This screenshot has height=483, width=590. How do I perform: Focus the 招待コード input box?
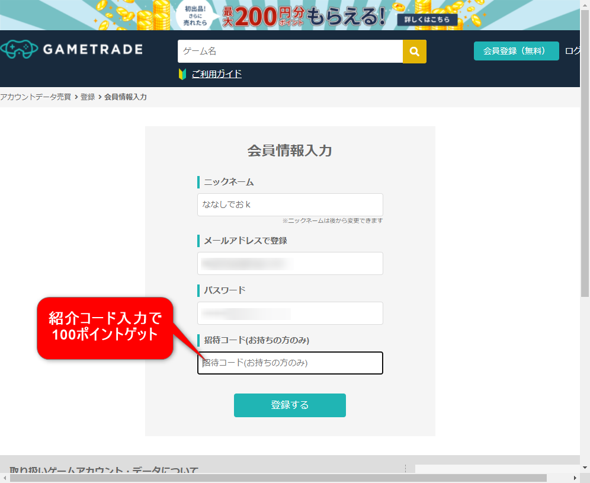pyautogui.click(x=290, y=363)
